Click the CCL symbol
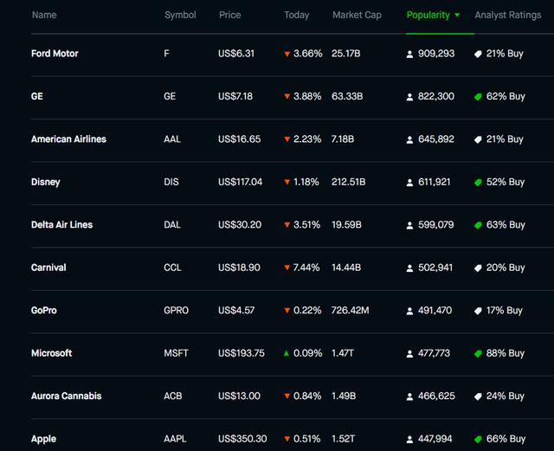 pyautogui.click(x=172, y=267)
